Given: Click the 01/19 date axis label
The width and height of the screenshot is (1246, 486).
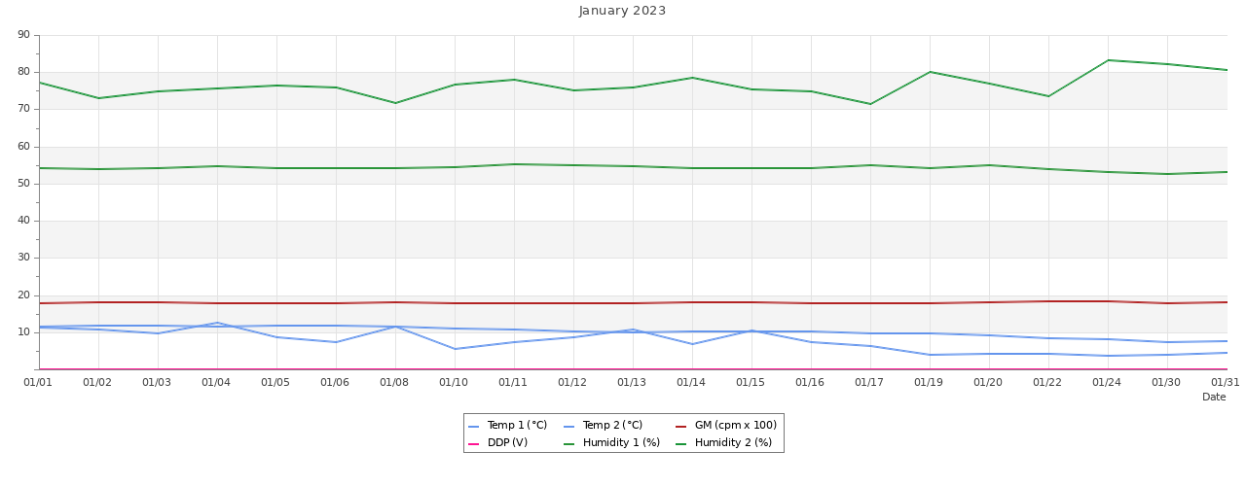Looking at the screenshot, I should point(930,382).
